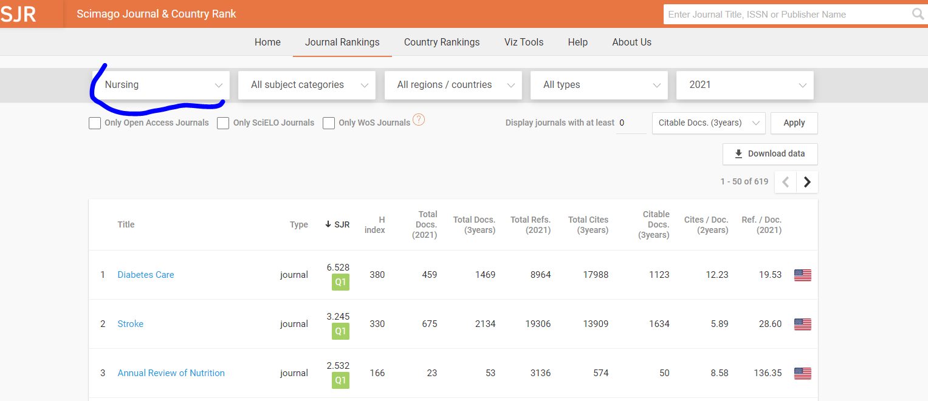Image resolution: width=928 pixels, height=401 pixels.
Task: Open Annual Review of Nutrition link
Action: click(171, 373)
